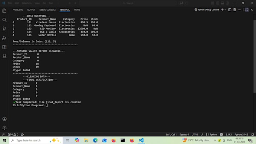Open the Manage gear settings

point(5,128)
